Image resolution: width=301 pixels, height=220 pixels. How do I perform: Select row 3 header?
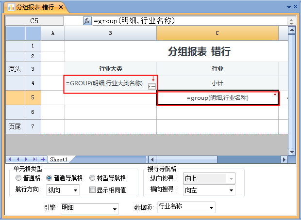click(33, 69)
